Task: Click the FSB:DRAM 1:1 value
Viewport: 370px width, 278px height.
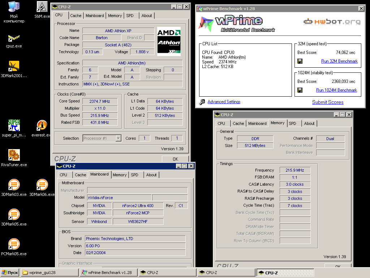Action: (x=295, y=177)
